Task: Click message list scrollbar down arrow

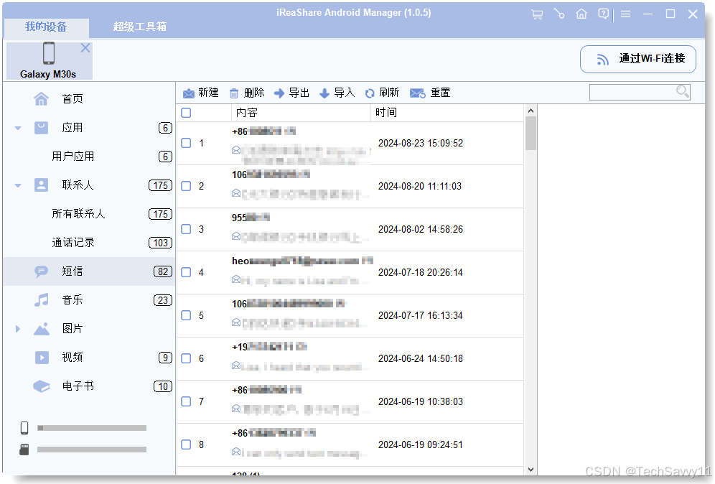Action: [531, 470]
